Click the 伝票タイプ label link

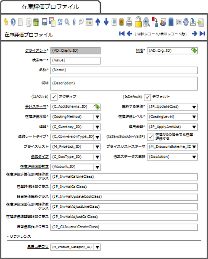click(x=40, y=156)
